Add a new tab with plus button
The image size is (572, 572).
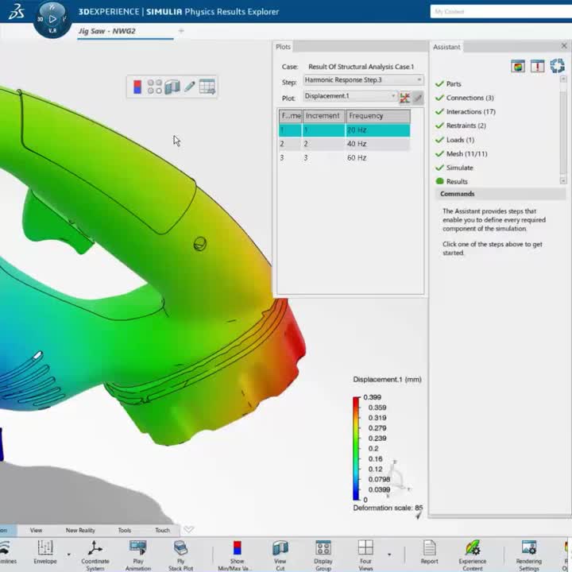(181, 31)
